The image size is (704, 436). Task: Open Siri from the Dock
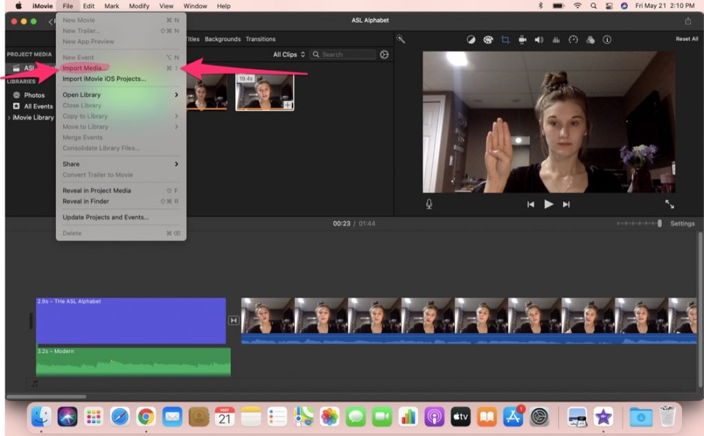(x=67, y=417)
